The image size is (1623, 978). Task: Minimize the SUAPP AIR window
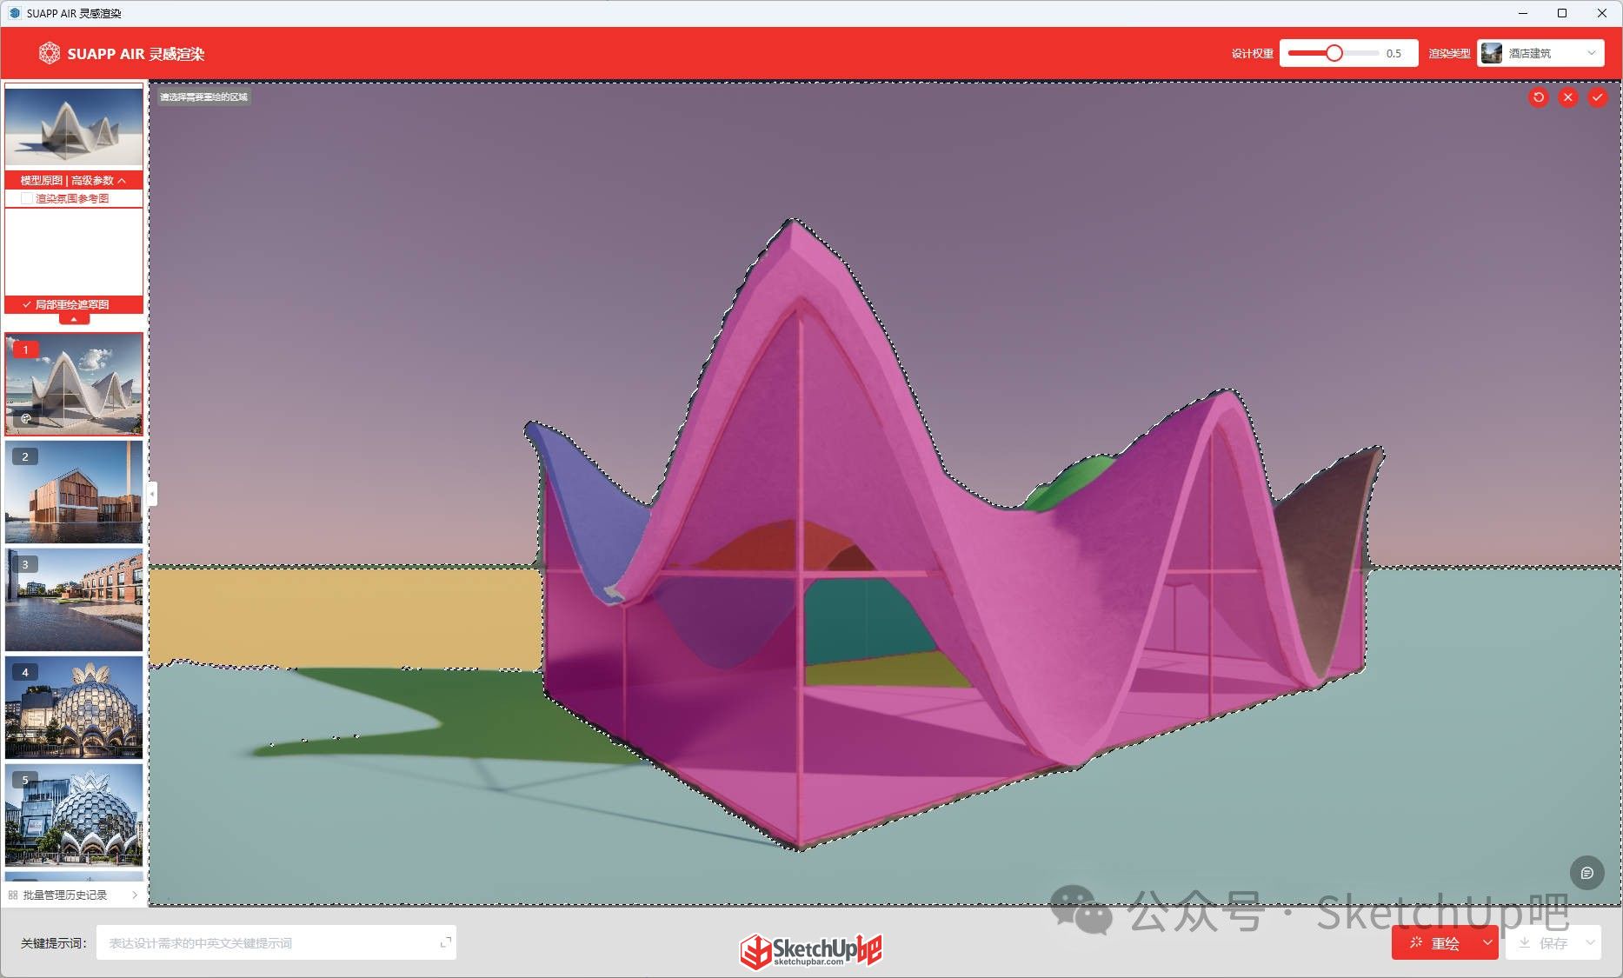click(1522, 13)
